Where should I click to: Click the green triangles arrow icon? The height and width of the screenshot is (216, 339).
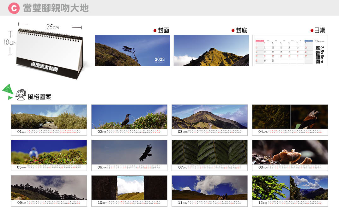[8, 91]
